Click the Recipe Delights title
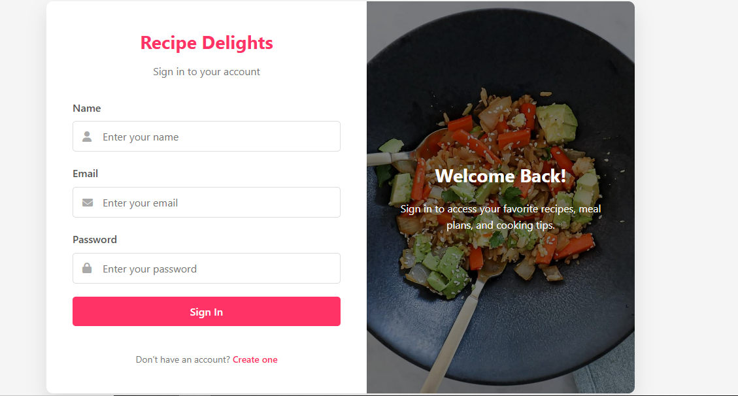Viewport: 738px width, 396px height. coord(206,42)
